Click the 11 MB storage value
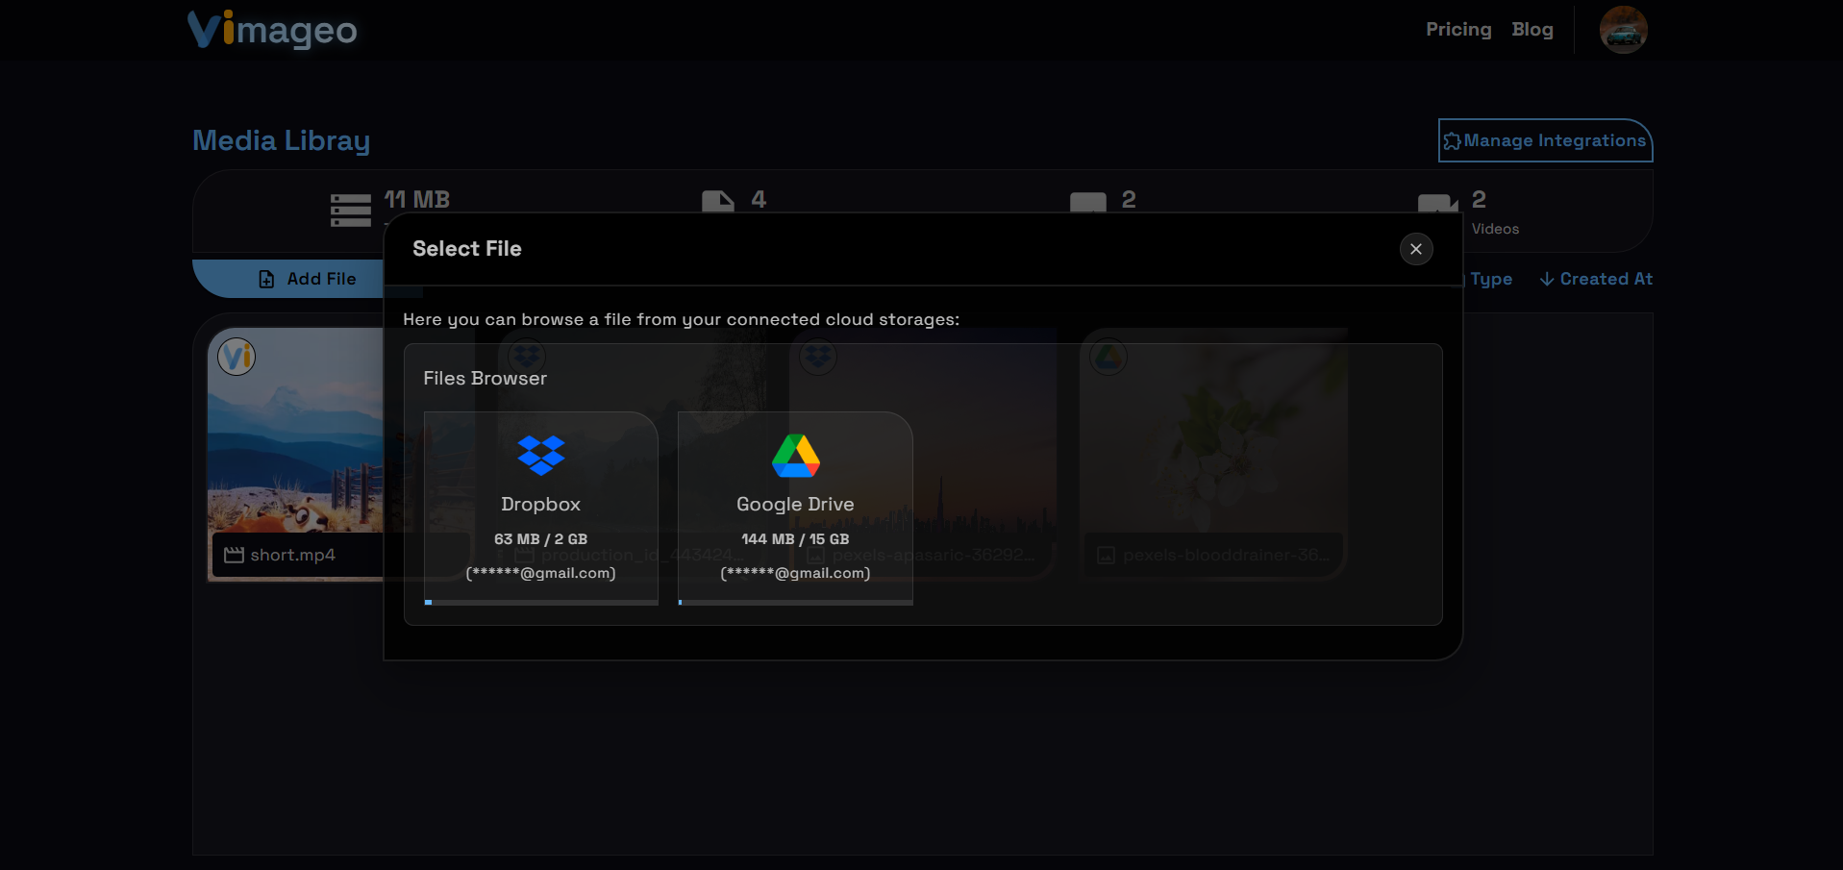1843x870 pixels. [x=417, y=200]
